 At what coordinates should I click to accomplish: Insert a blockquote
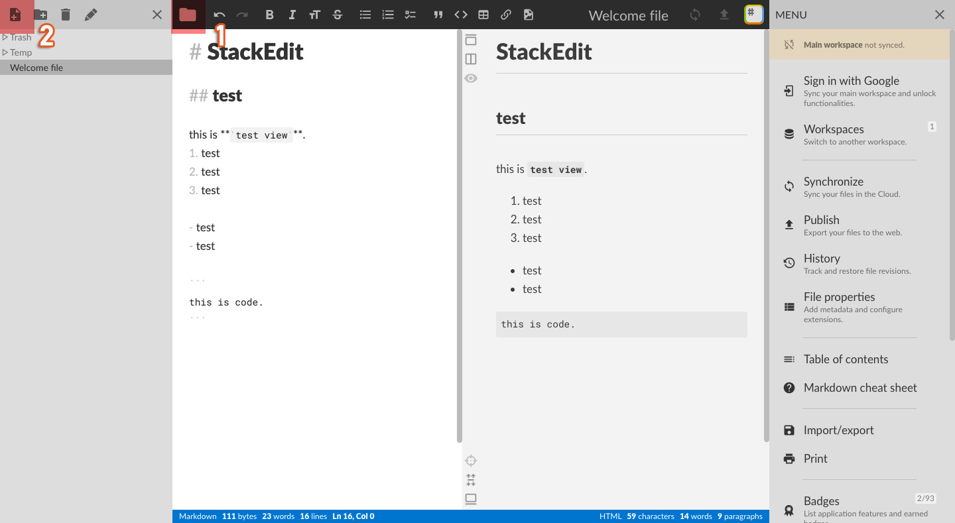click(438, 15)
